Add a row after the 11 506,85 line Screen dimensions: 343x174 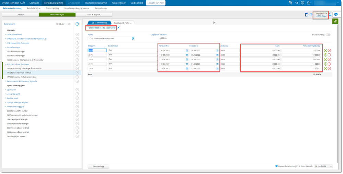325,69
